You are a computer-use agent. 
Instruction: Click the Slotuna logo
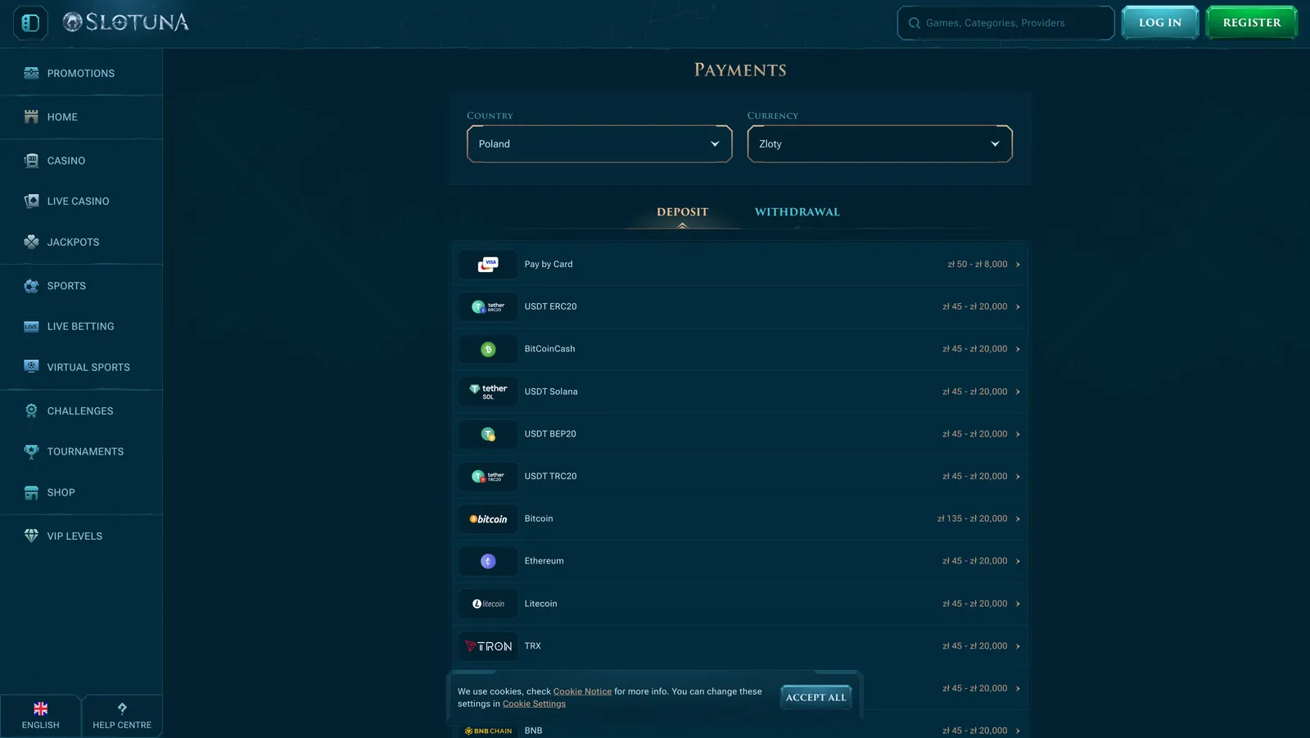pos(126,22)
